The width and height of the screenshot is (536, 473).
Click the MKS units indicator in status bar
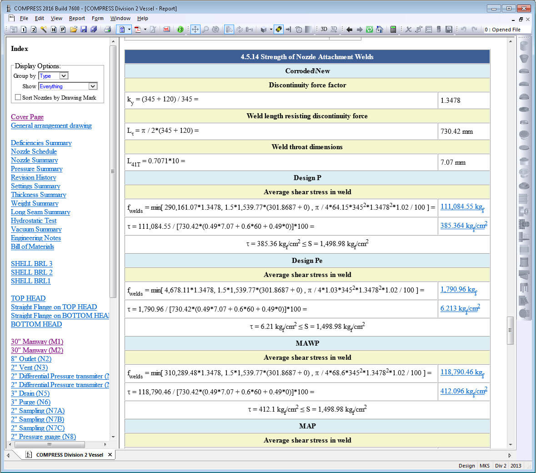pos(485,466)
